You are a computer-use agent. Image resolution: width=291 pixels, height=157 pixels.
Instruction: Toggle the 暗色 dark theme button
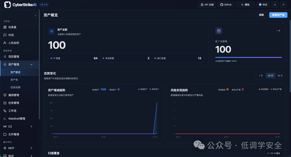pos(245,5)
